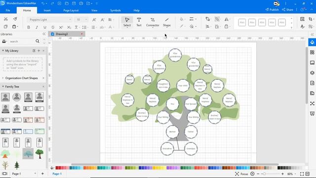Click the Cut scissors icon
The width and height of the screenshot is (316, 178).
coord(5,19)
